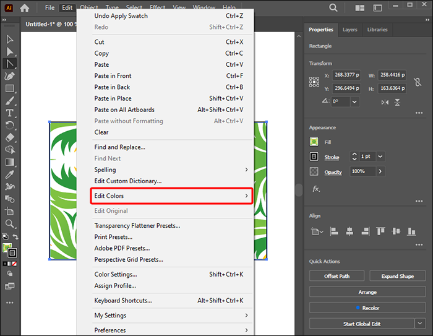The image size is (433, 336).
Task: Click the W width input field
Action: [392, 75]
